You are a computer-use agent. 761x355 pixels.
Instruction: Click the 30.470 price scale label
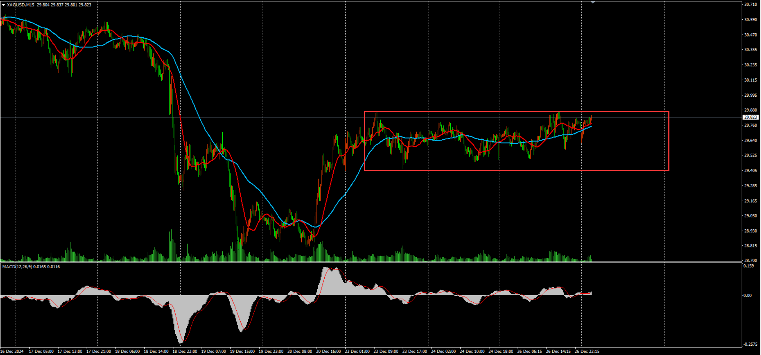coord(750,35)
